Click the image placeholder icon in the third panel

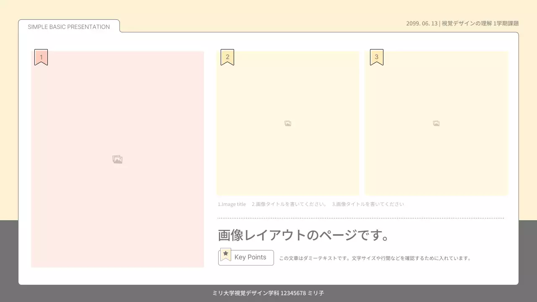[436, 123]
